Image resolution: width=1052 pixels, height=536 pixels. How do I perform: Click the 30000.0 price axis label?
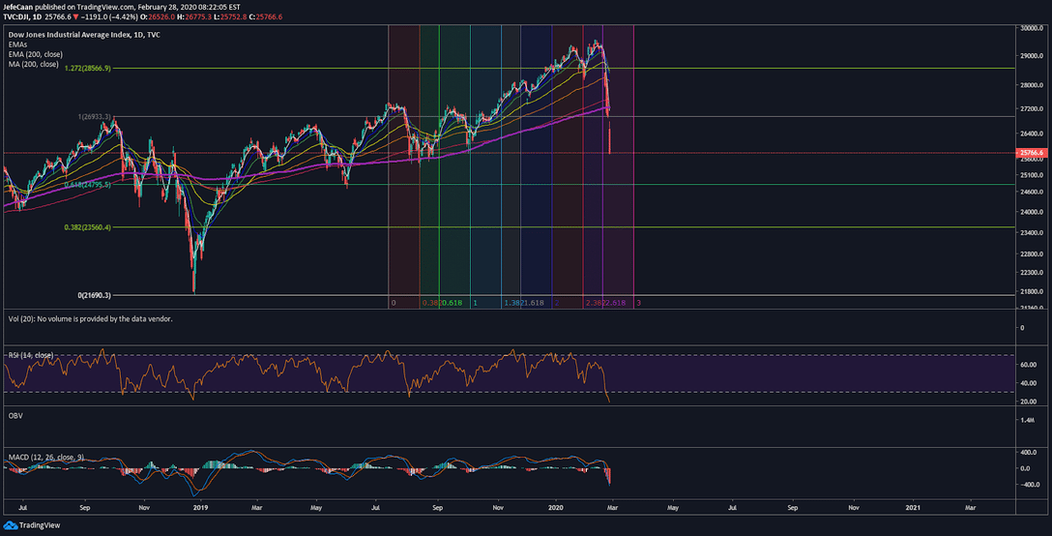1032,29
